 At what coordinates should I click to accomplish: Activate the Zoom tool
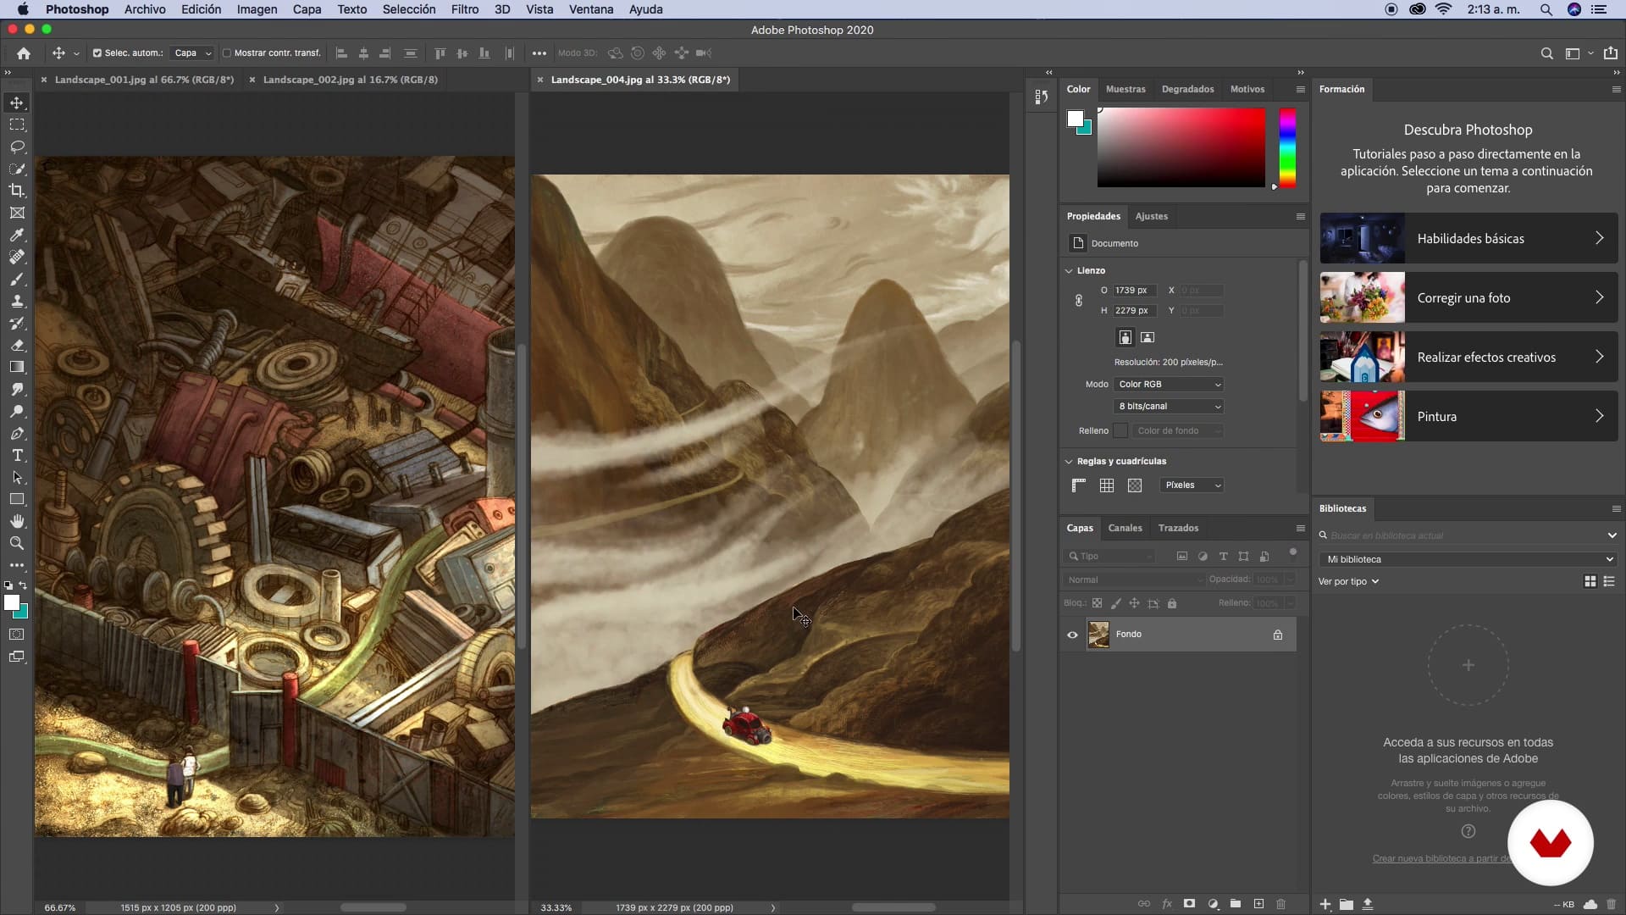coord(17,544)
